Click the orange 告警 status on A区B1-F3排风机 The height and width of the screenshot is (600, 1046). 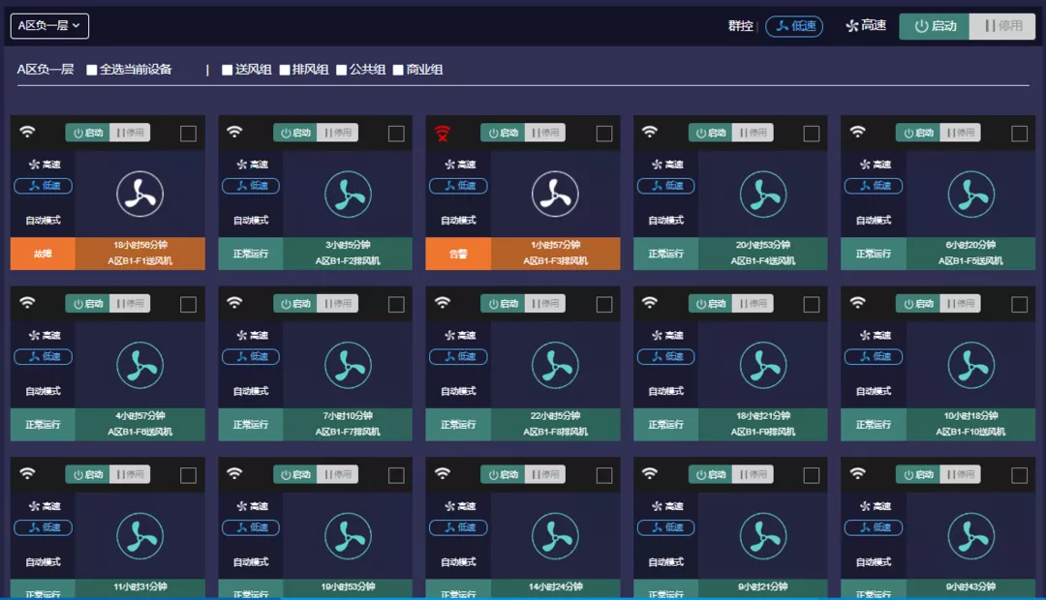click(x=457, y=254)
